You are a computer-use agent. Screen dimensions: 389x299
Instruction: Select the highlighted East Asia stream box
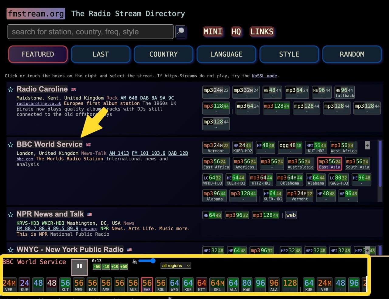(x=330, y=163)
